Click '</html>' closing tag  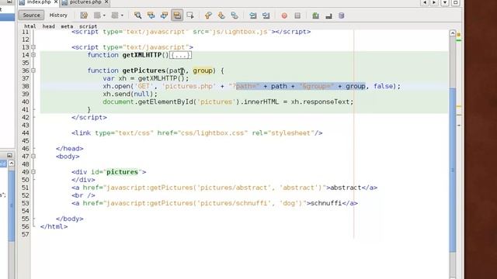pyautogui.click(x=54, y=226)
